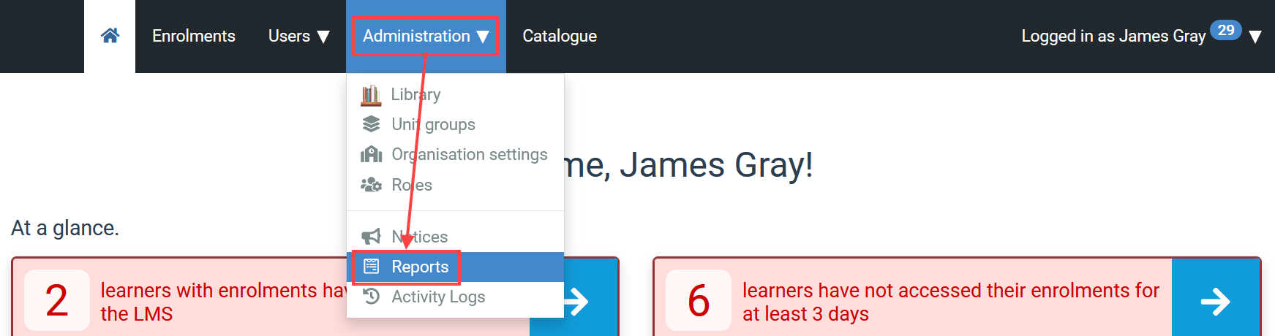Collapse the Administration dropdown menu
The height and width of the screenshot is (336, 1275).
pos(426,37)
